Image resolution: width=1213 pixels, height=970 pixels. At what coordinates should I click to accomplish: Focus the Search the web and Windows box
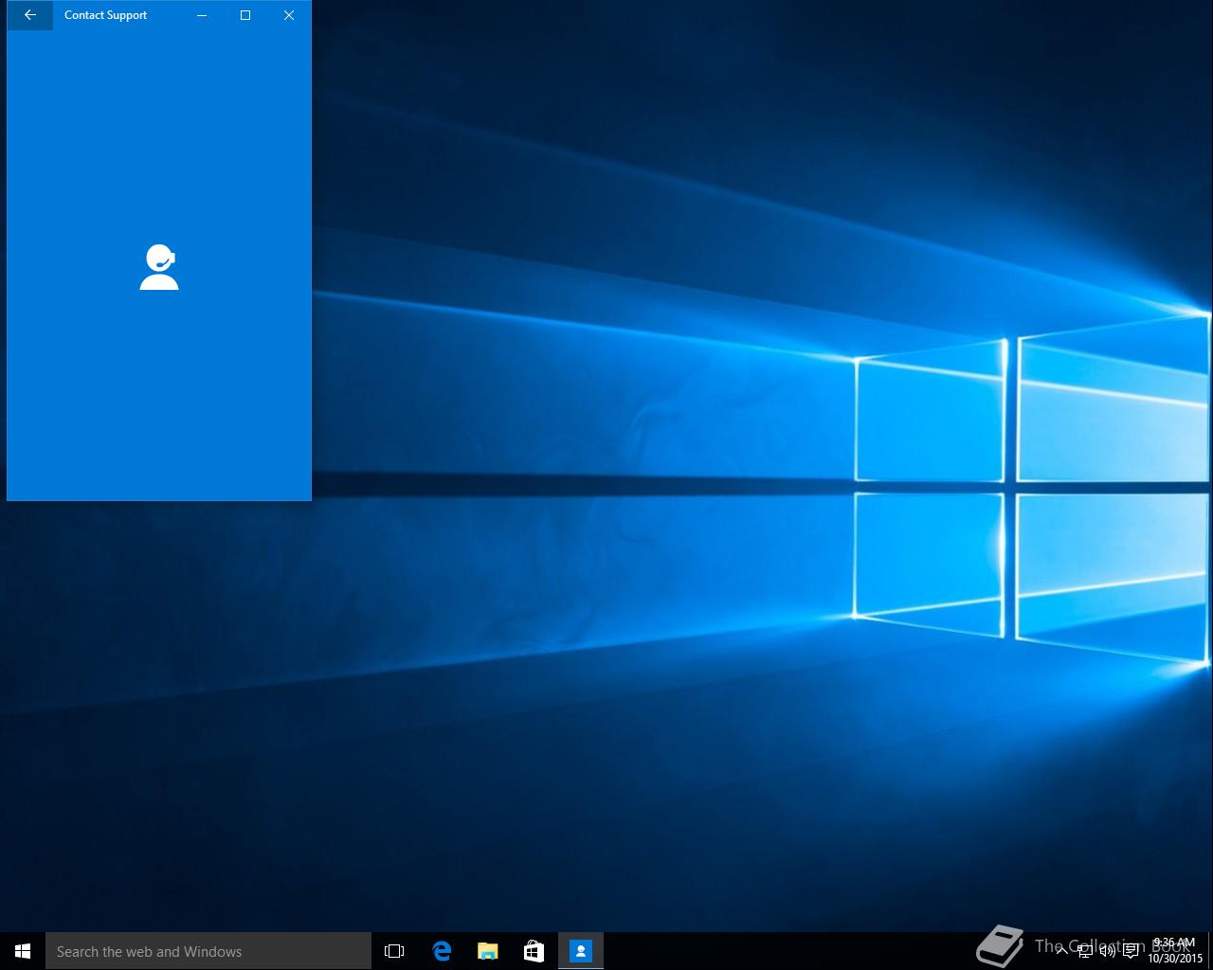tap(208, 951)
